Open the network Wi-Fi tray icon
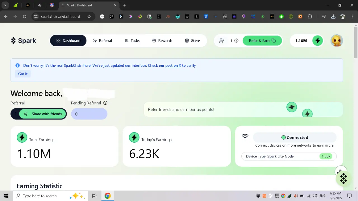The image size is (358, 201). [x=309, y=196]
